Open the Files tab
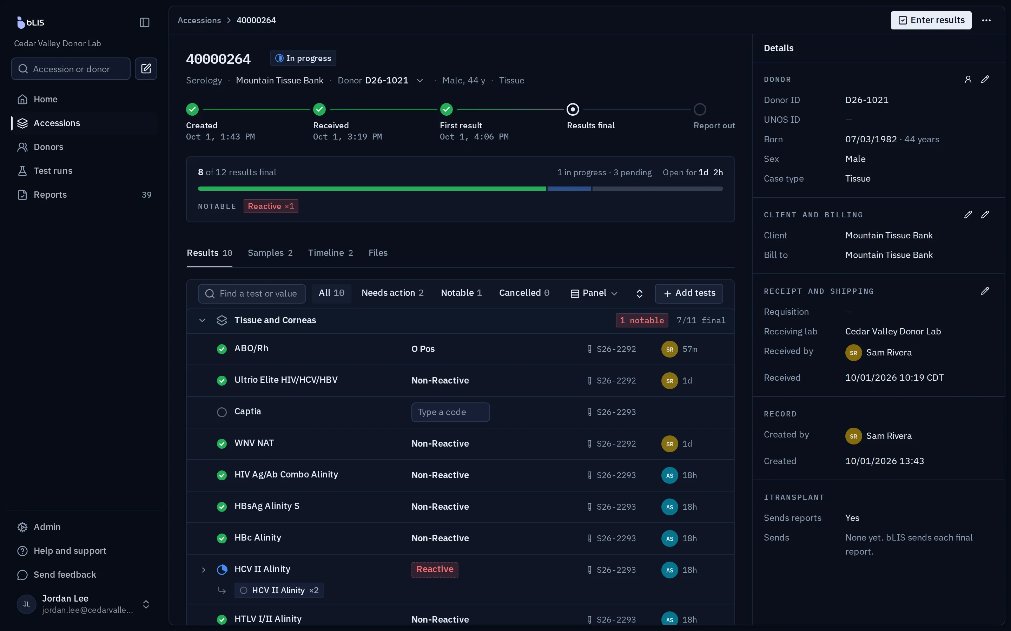The width and height of the screenshot is (1011, 631). click(378, 253)
